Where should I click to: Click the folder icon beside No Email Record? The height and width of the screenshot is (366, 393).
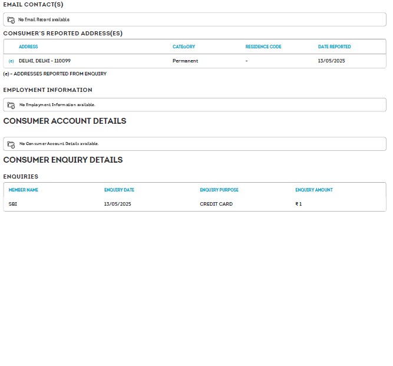click(x=11, y=19)
